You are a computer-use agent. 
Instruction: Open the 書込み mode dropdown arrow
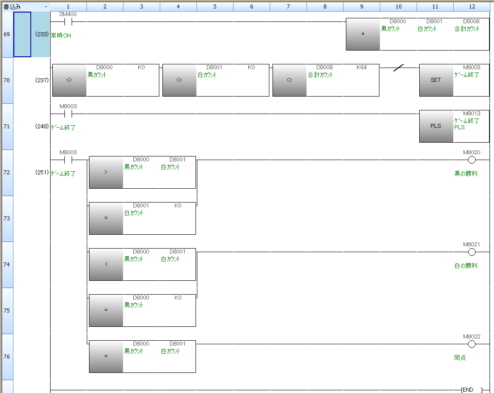click(x=46, y=7)
